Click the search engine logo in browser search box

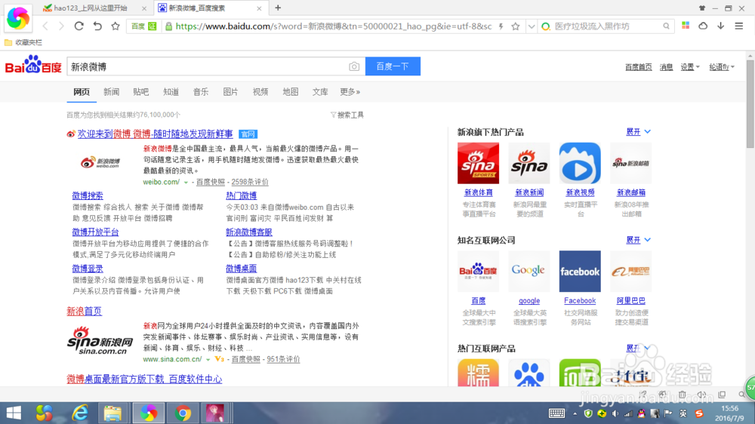[x=546, y=26]
